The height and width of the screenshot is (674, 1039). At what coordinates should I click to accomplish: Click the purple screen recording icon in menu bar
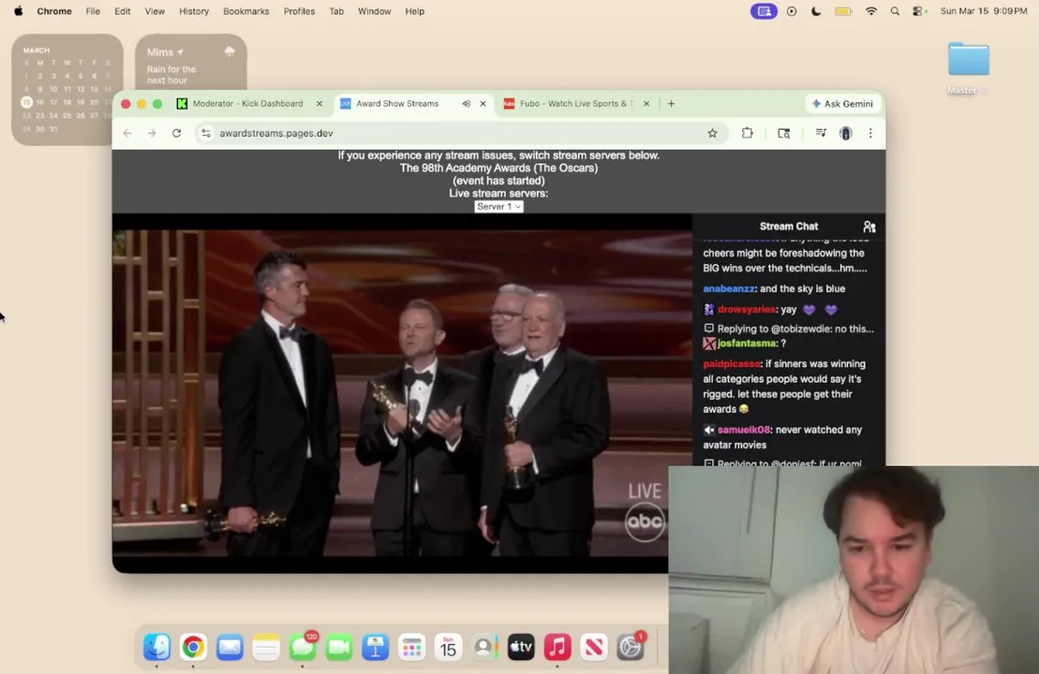pos(764,11)
